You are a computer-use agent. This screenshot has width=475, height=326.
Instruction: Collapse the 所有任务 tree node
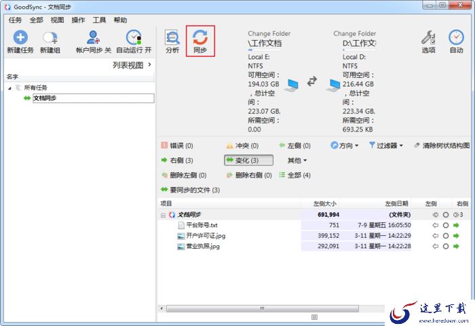[9, 88]
